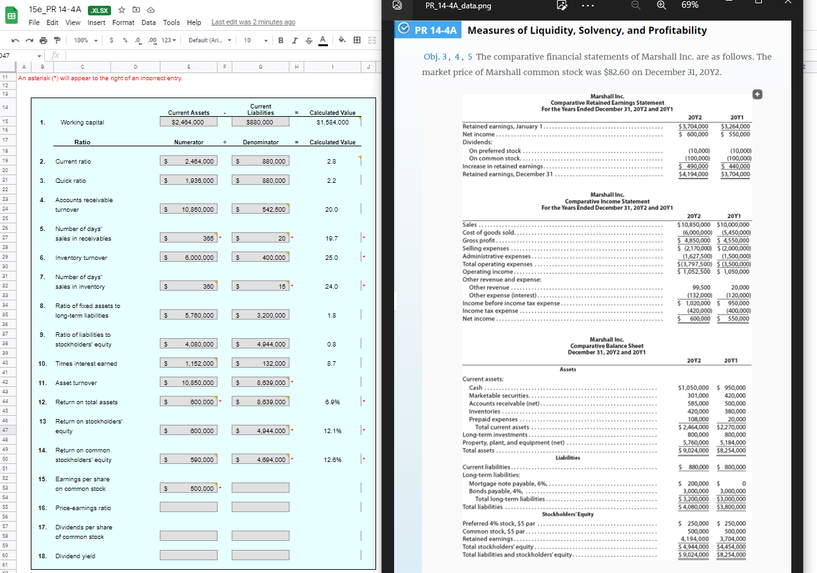Viewport: 817px width, 573px height.
Task: Expand the image with the plus icon
Action: click(757, 95)
